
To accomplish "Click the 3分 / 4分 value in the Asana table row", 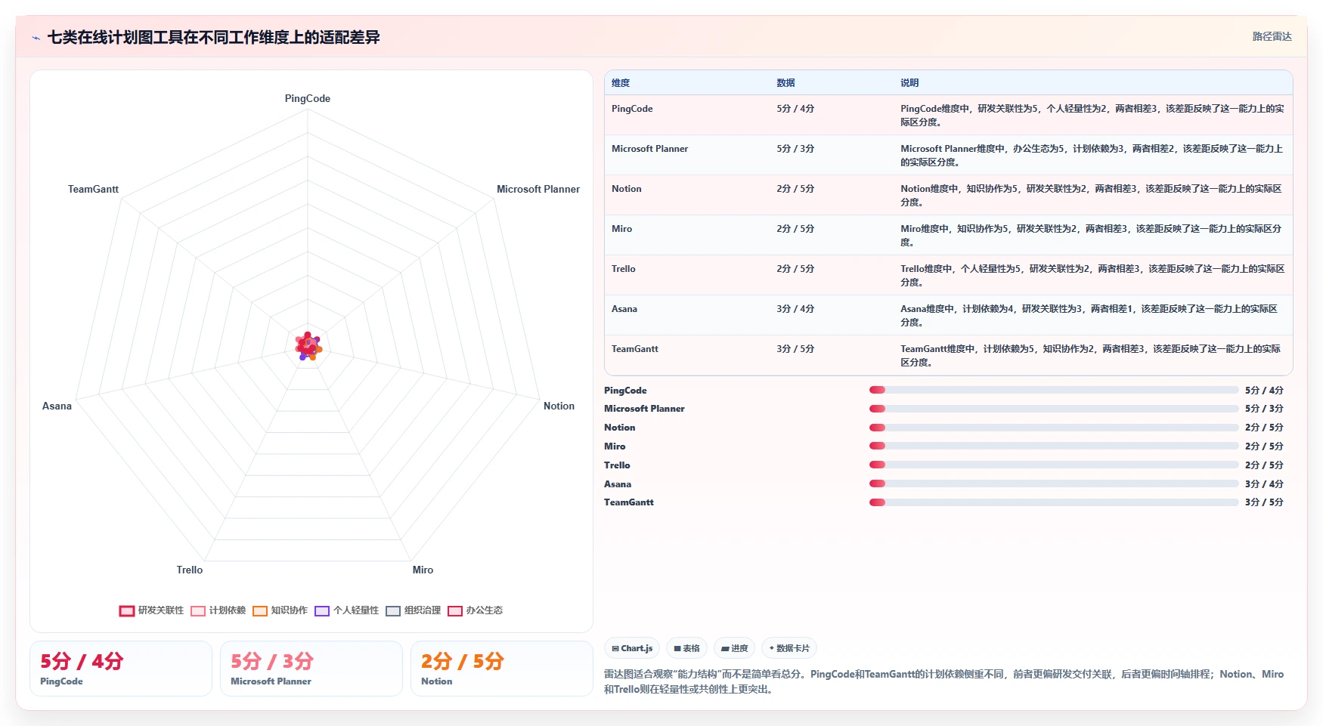I will 795,309.
